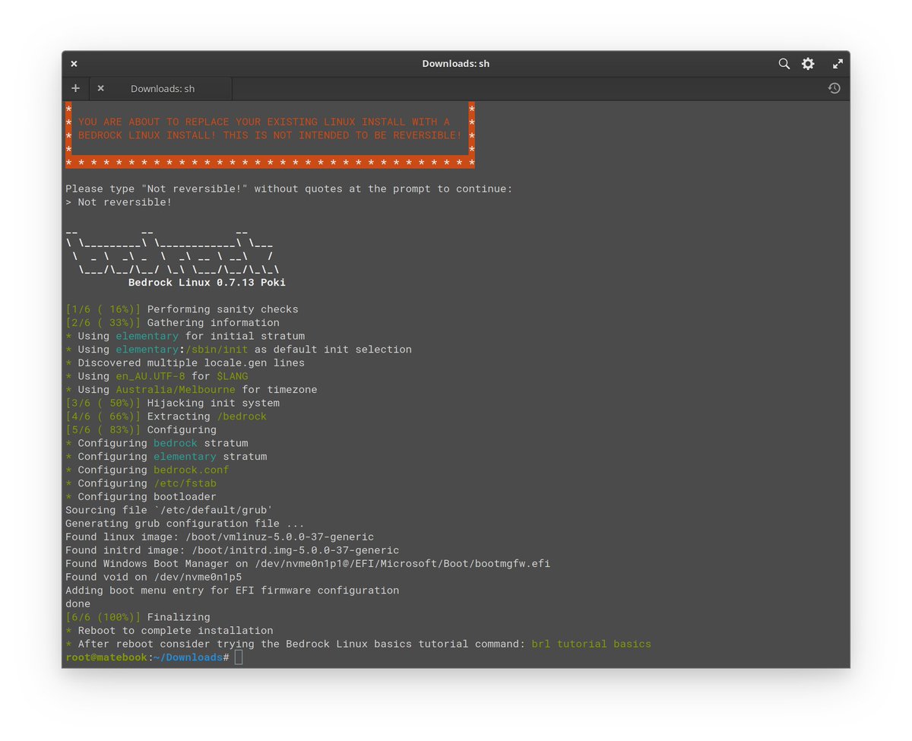Viewport: 912px width, 741px height.
Task: Click the '[6/6 (100%)]' Finalizing marker
Action: tap(103, 617)
